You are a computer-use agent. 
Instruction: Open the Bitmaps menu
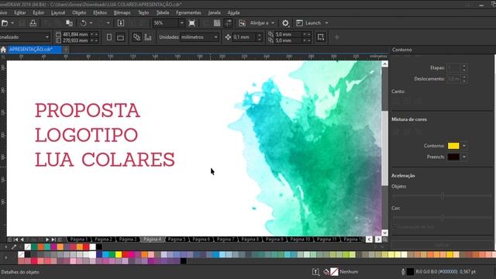click(x=122, y=12)
